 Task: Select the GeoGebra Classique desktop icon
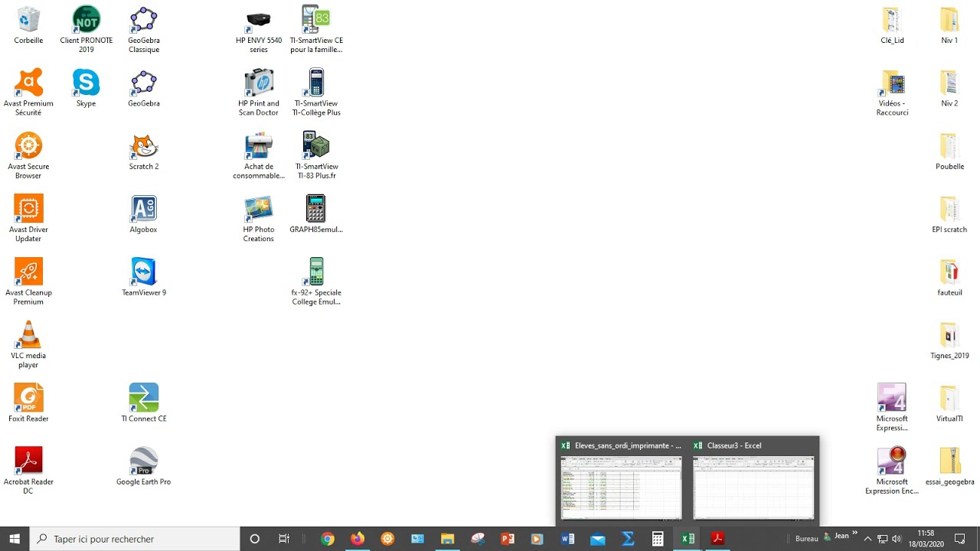tap(144, 30)
